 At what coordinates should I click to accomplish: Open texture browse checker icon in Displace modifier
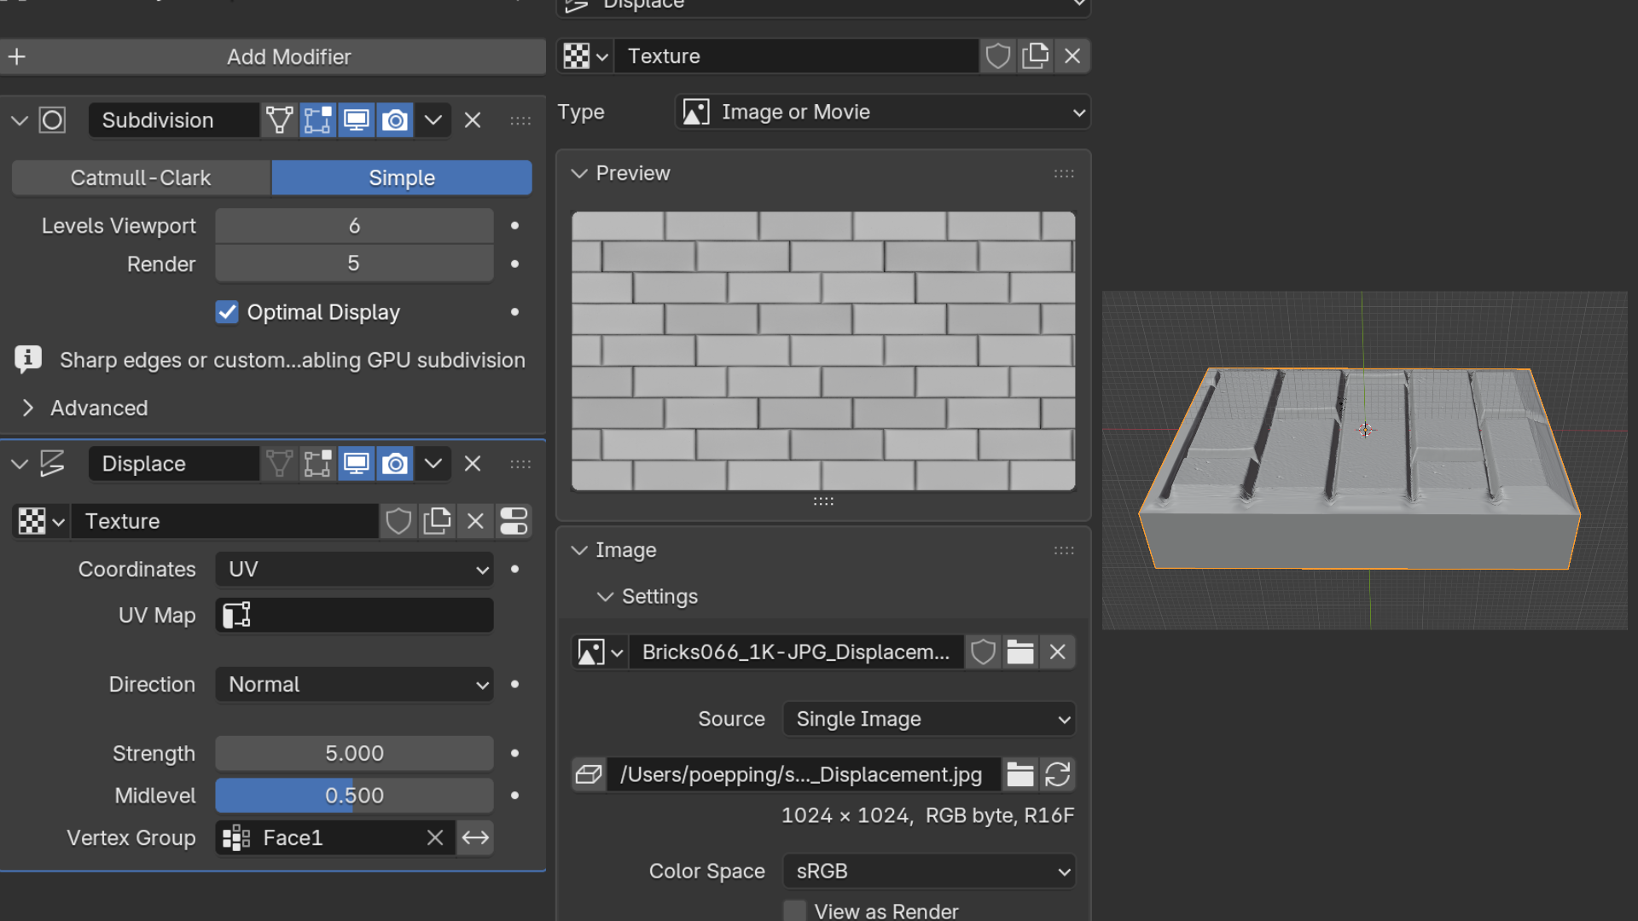click(x=41, y=521)
